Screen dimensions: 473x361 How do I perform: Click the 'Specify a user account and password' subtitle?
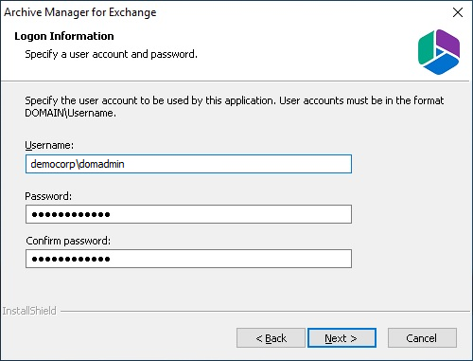coord(111,54)
